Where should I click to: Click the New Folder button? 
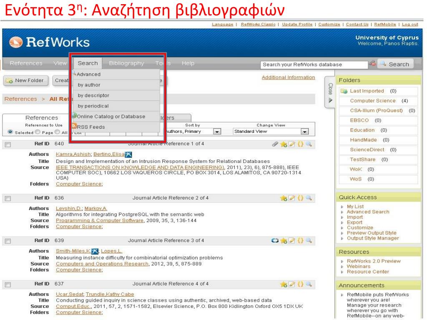(x=25, y=80)
